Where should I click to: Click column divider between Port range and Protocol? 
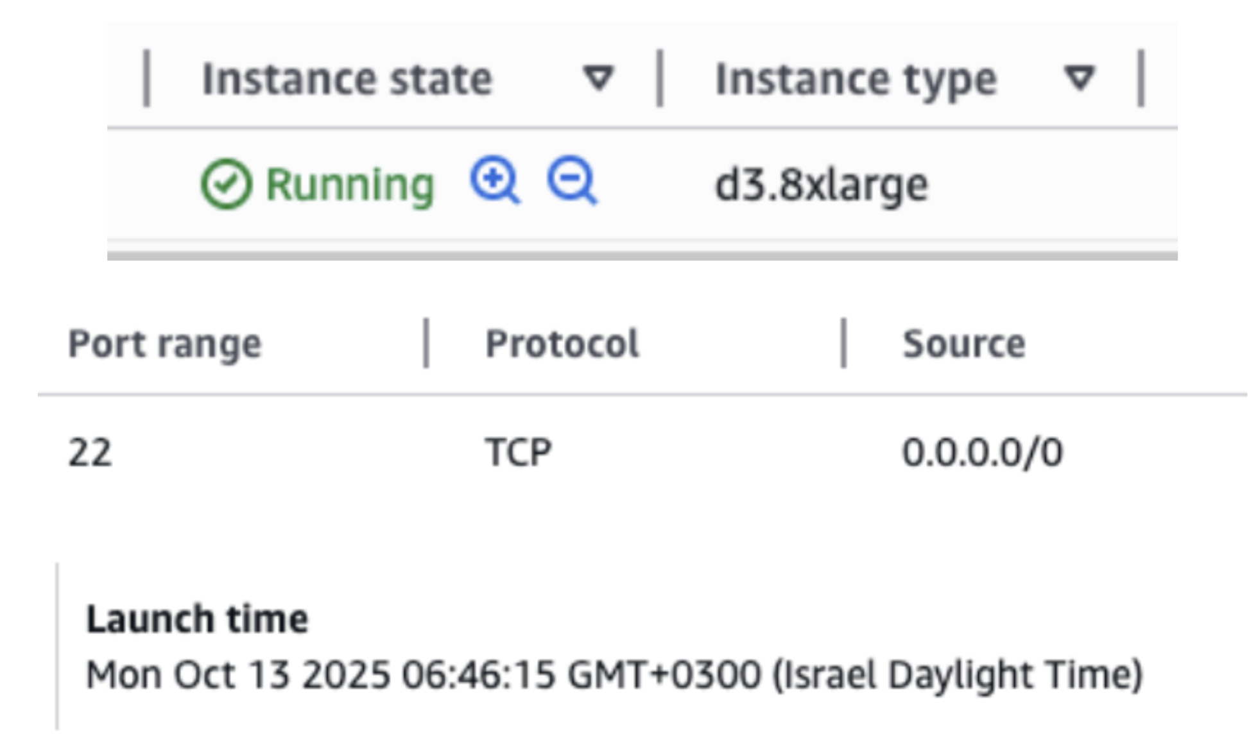tap(426, 343)
